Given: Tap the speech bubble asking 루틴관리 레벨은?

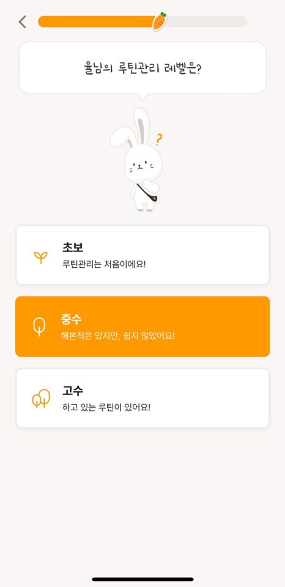Looking at the screenshot, I should coord(142,68).
